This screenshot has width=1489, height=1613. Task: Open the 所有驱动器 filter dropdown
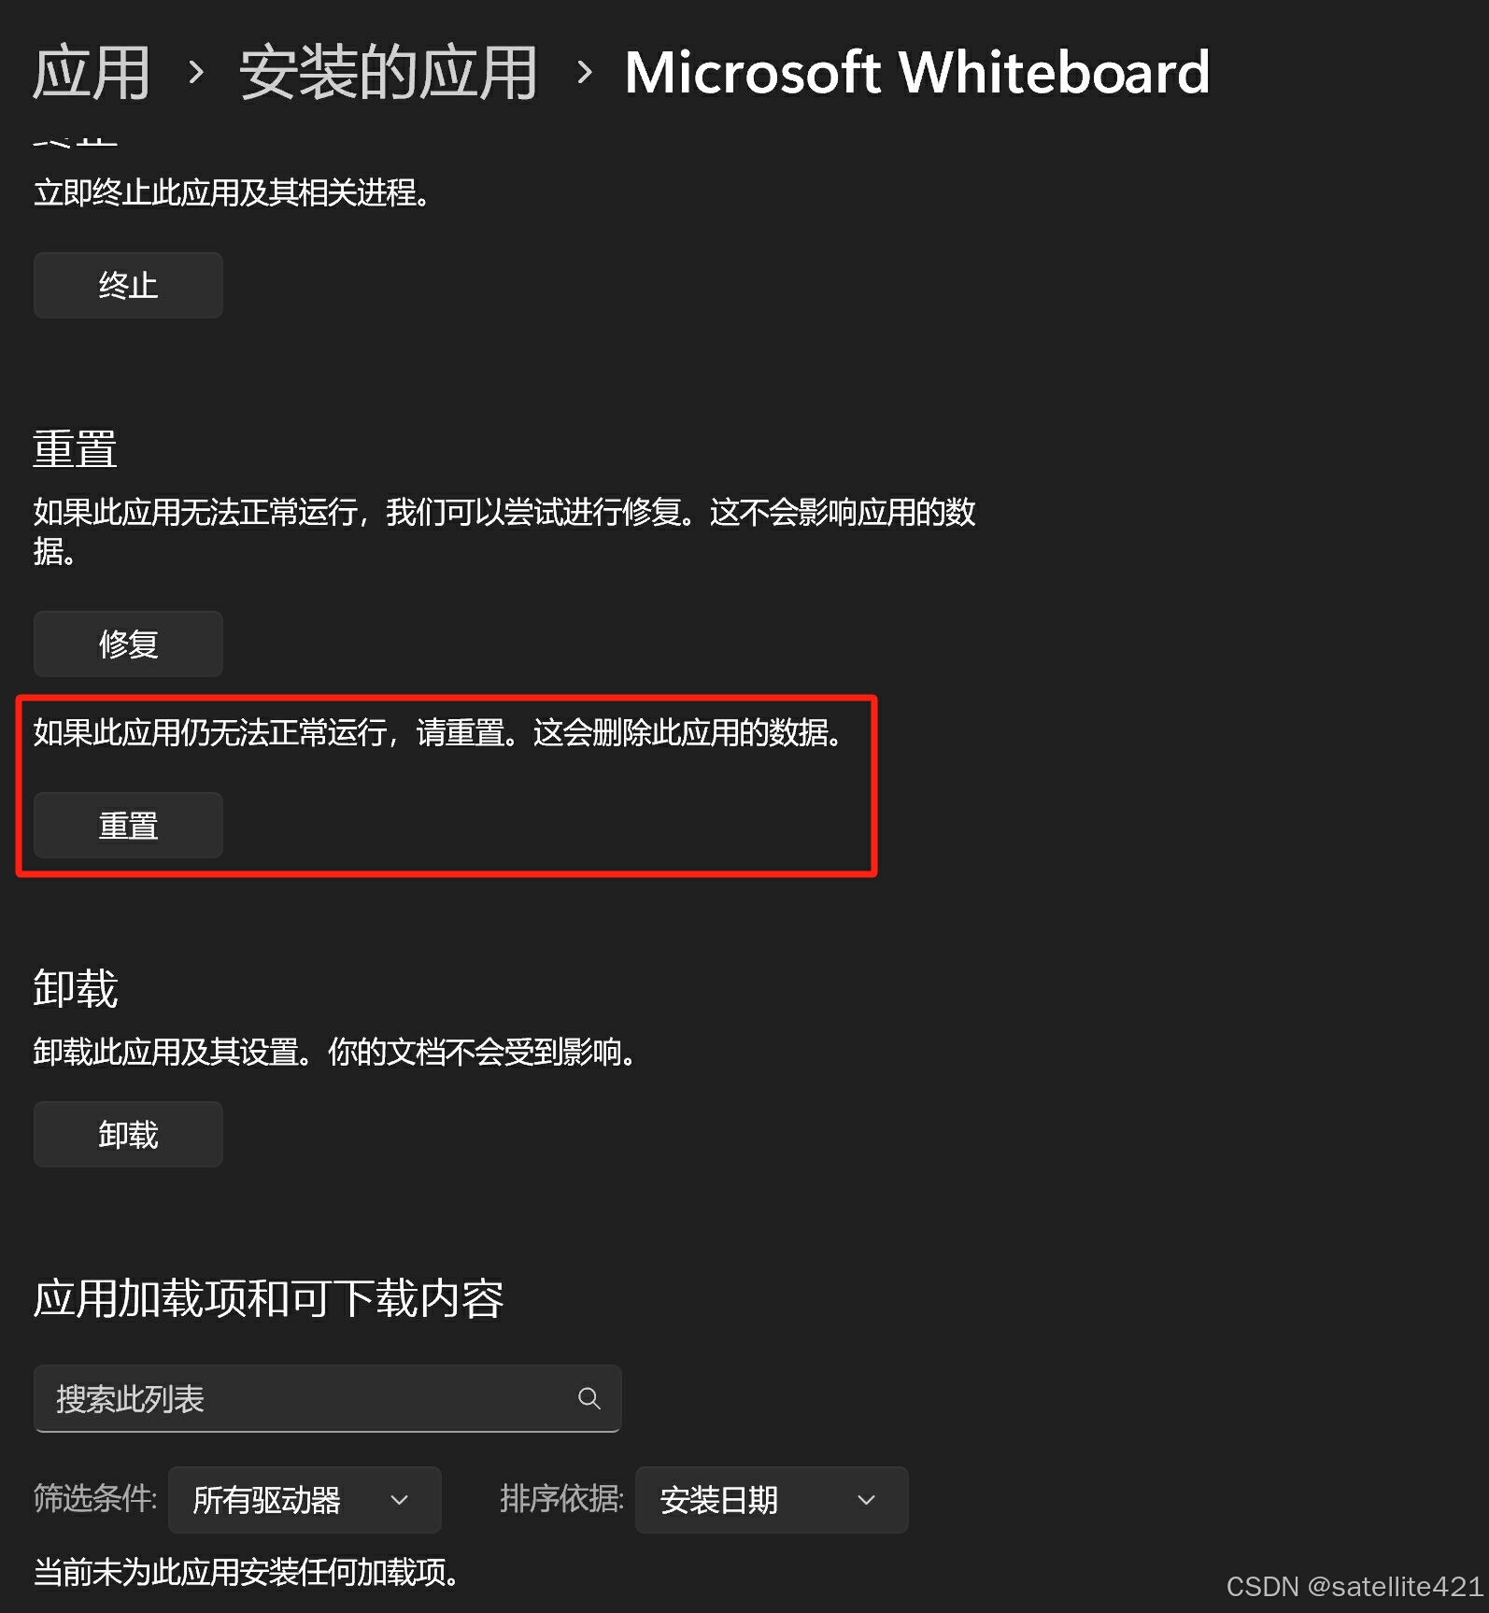pyautogui.click(x=305, y=1500)
